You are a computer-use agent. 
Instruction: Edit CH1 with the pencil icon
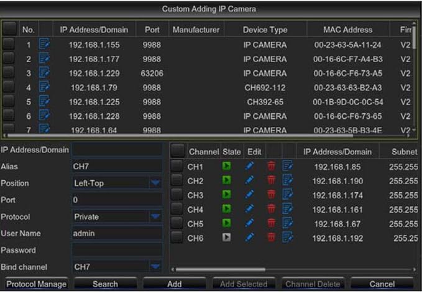point(249,166)
